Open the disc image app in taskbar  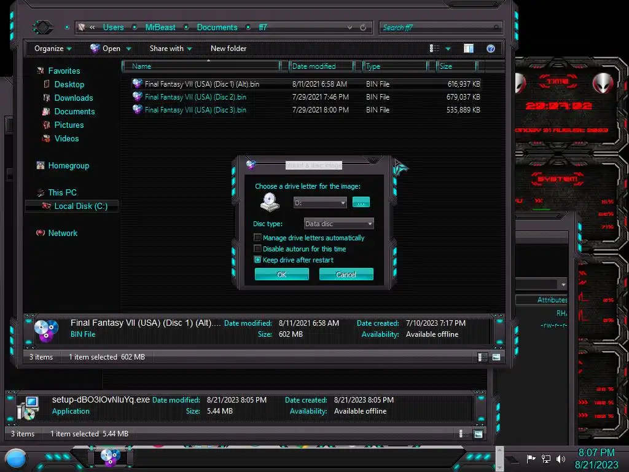point(111,458)
